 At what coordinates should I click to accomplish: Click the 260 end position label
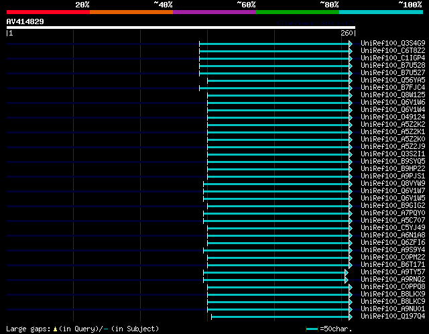(347, 33)
